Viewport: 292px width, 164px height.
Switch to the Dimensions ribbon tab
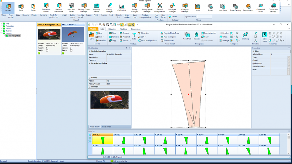(135, 29)
